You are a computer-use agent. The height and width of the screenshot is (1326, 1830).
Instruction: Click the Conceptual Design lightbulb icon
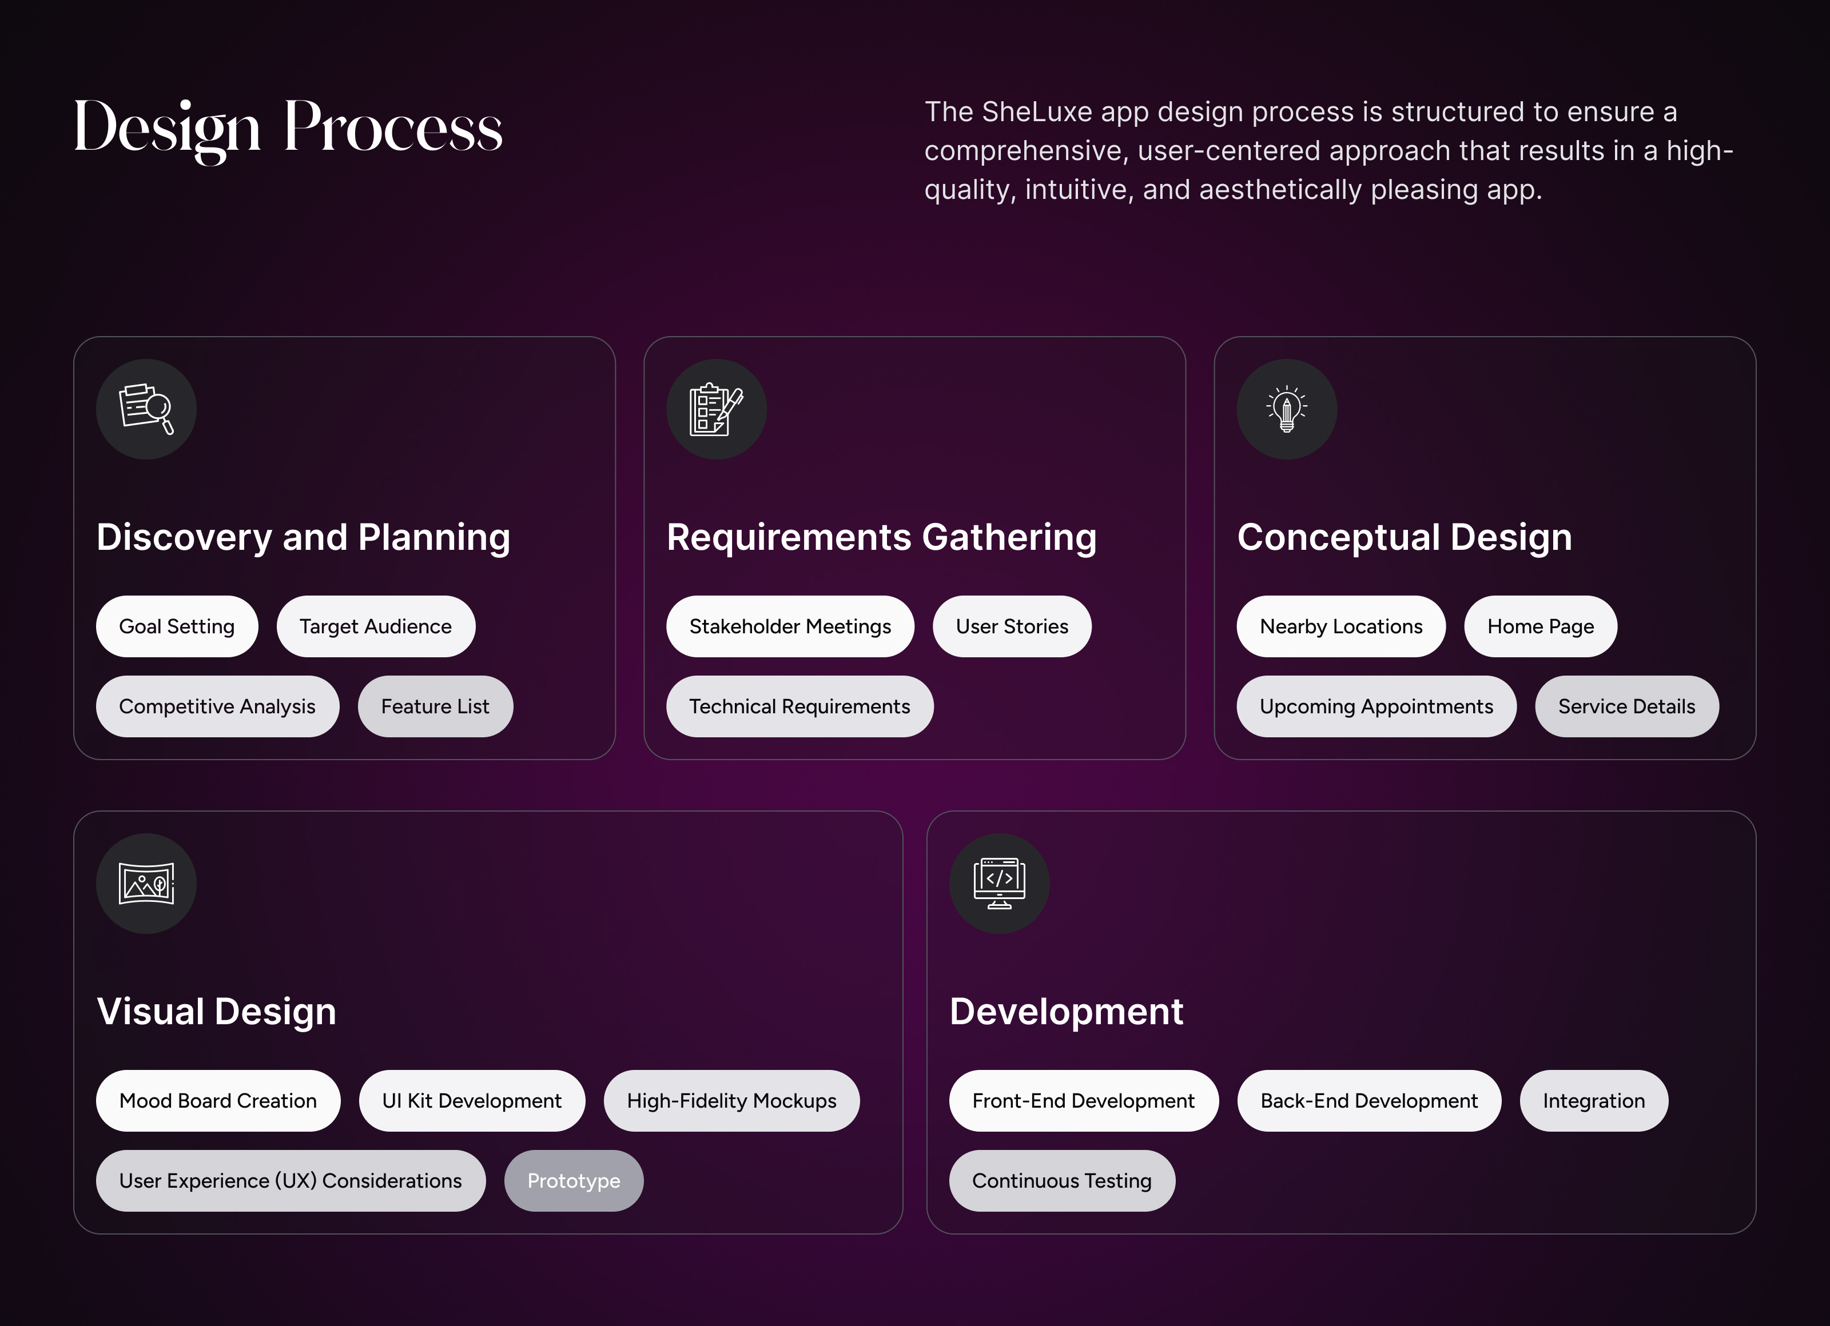1287,409
